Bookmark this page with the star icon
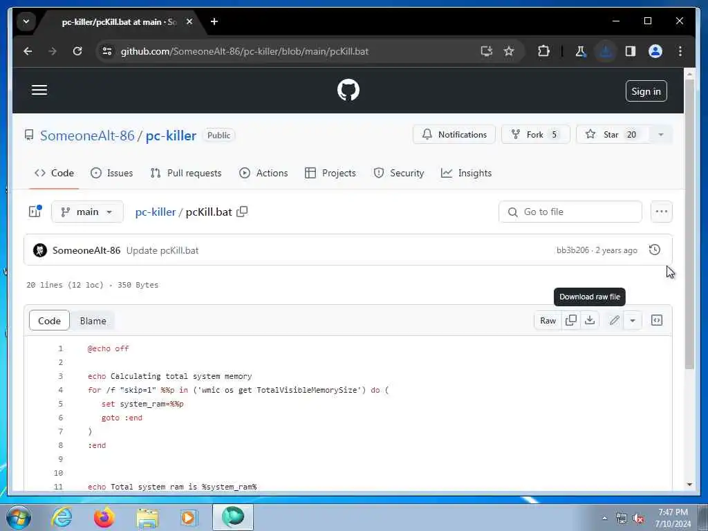This screenshot has height=531, width=708. tap(509, 51)
